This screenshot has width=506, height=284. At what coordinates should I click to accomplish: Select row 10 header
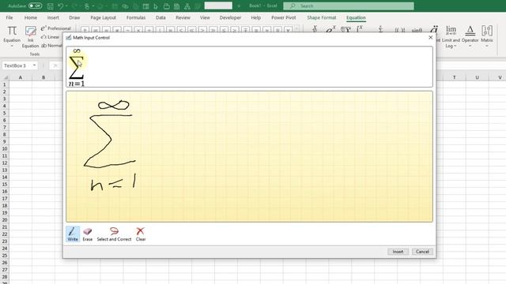click(5, 149)
